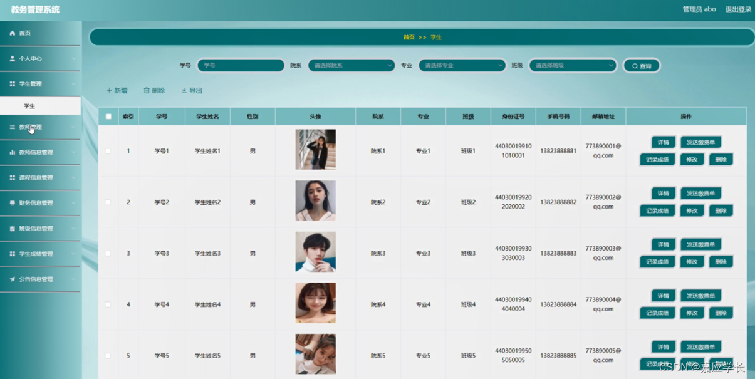This screenshot has width=755, height=379.
Task: Expand the 教师管理 menu chevron
Action: tap(73, 127)
